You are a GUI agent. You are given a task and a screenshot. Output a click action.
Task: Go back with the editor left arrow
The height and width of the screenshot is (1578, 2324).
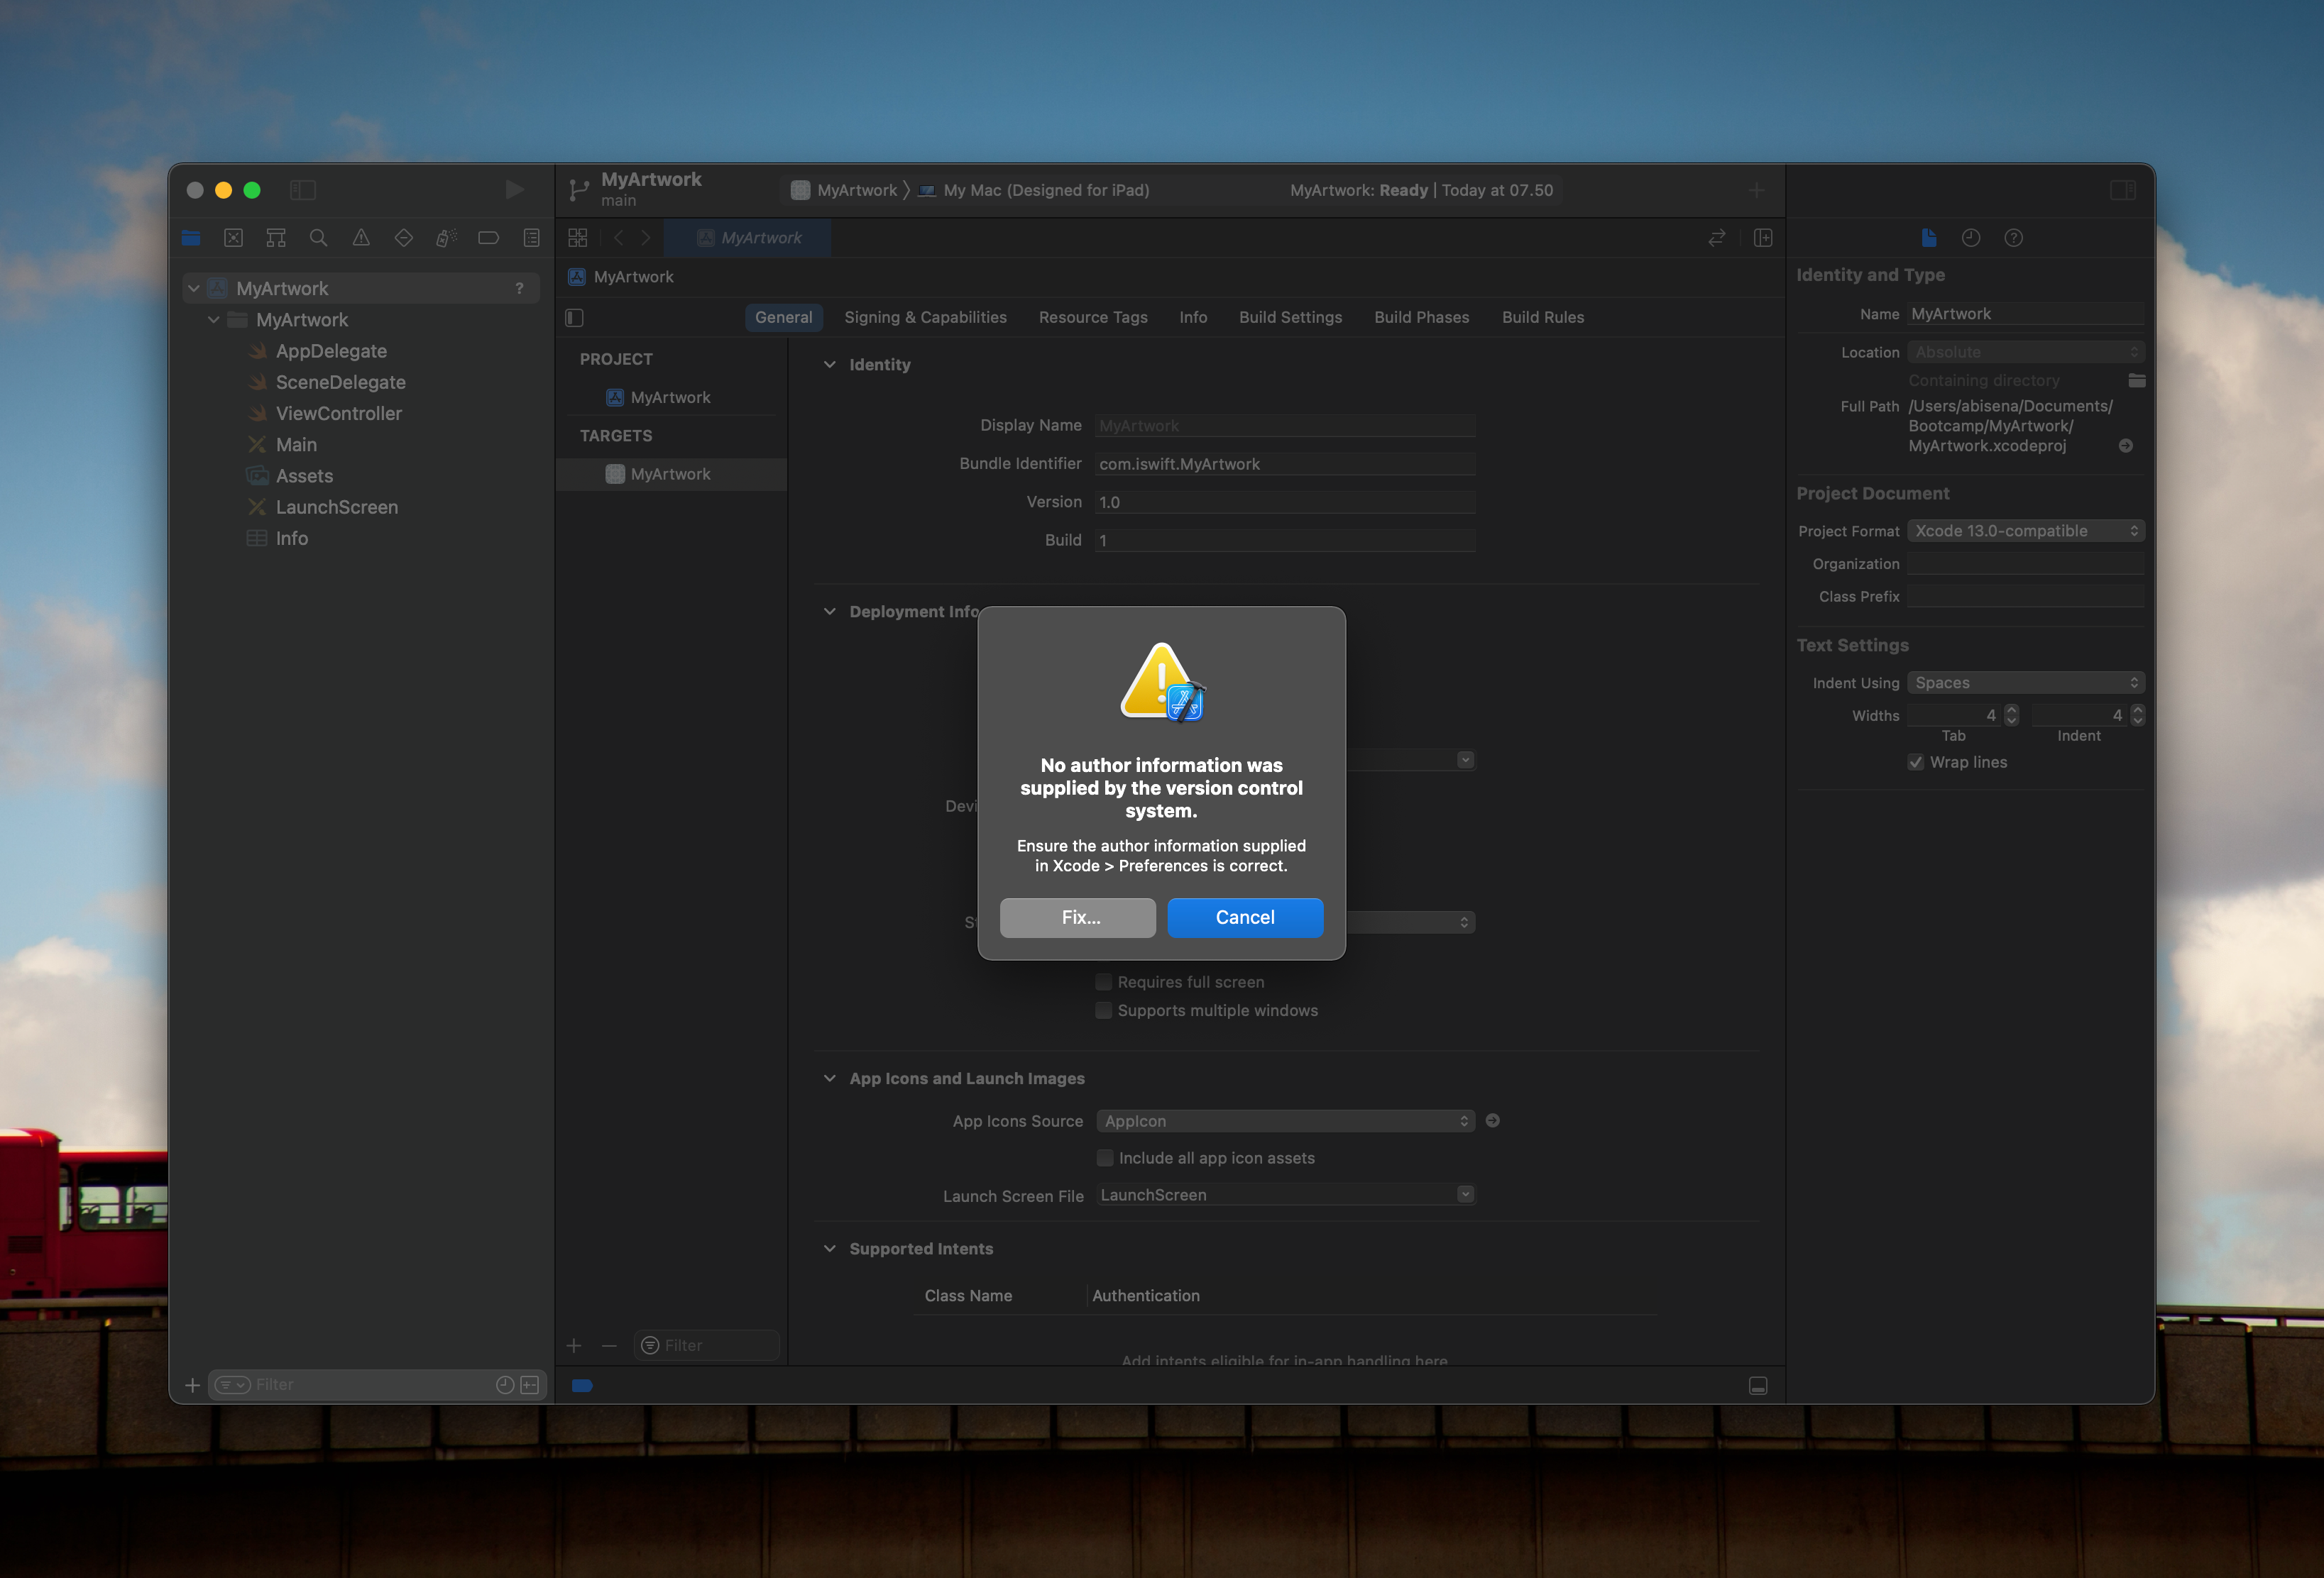618,238
